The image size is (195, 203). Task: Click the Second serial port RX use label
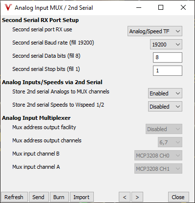tap(42, 29)
